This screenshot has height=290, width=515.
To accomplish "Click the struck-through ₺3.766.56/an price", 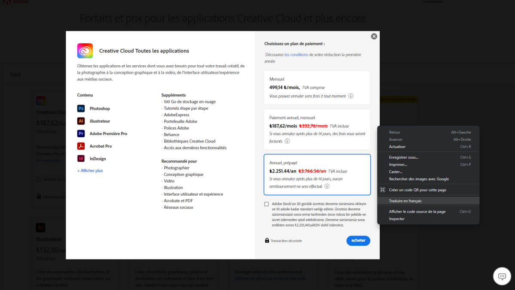I will point(312,171).
